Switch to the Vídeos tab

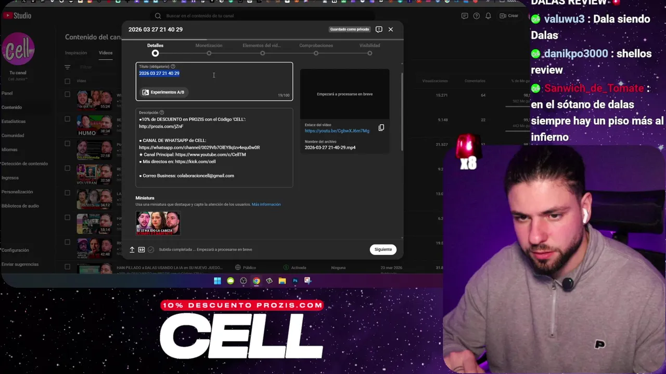(x=106, y=53)
